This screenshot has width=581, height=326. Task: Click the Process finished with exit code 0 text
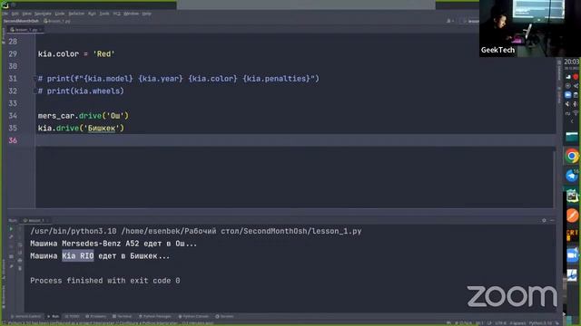point(105,281)
